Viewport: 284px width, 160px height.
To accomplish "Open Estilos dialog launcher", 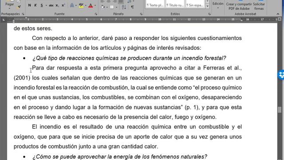I will 209,14.
